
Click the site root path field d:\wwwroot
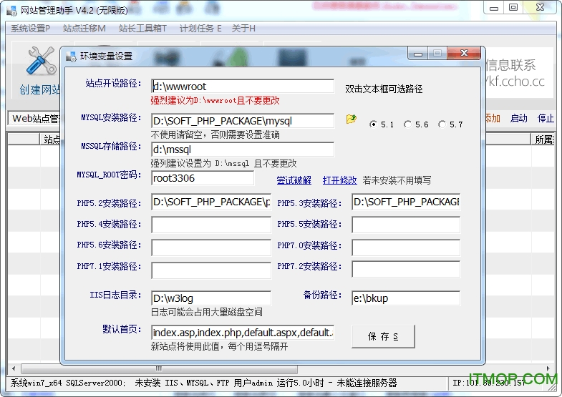pyautogui.click(x=243, y=87)
